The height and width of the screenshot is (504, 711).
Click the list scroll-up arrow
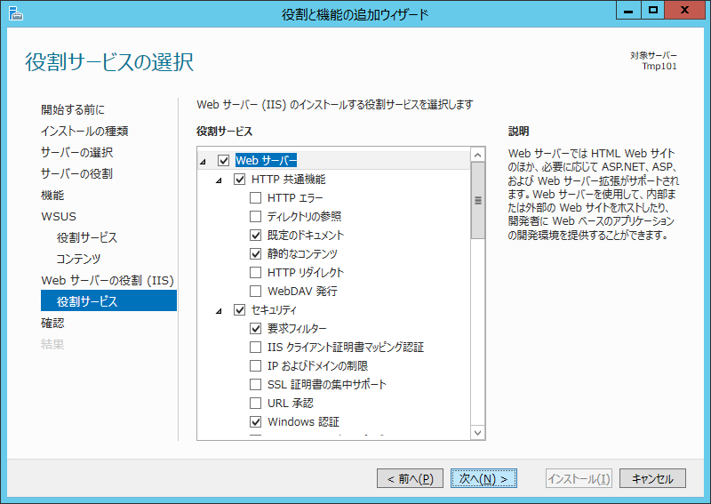(477, 156)
